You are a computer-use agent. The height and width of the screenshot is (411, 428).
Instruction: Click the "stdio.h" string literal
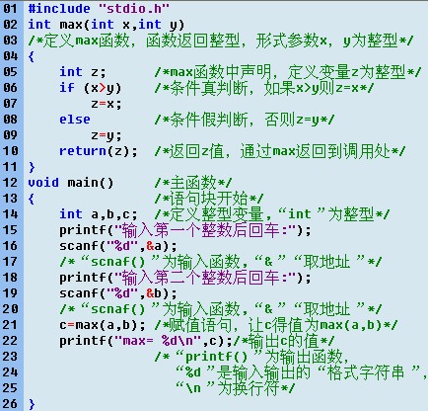point(134,9)
